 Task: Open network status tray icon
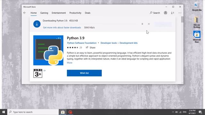point(180,112)
